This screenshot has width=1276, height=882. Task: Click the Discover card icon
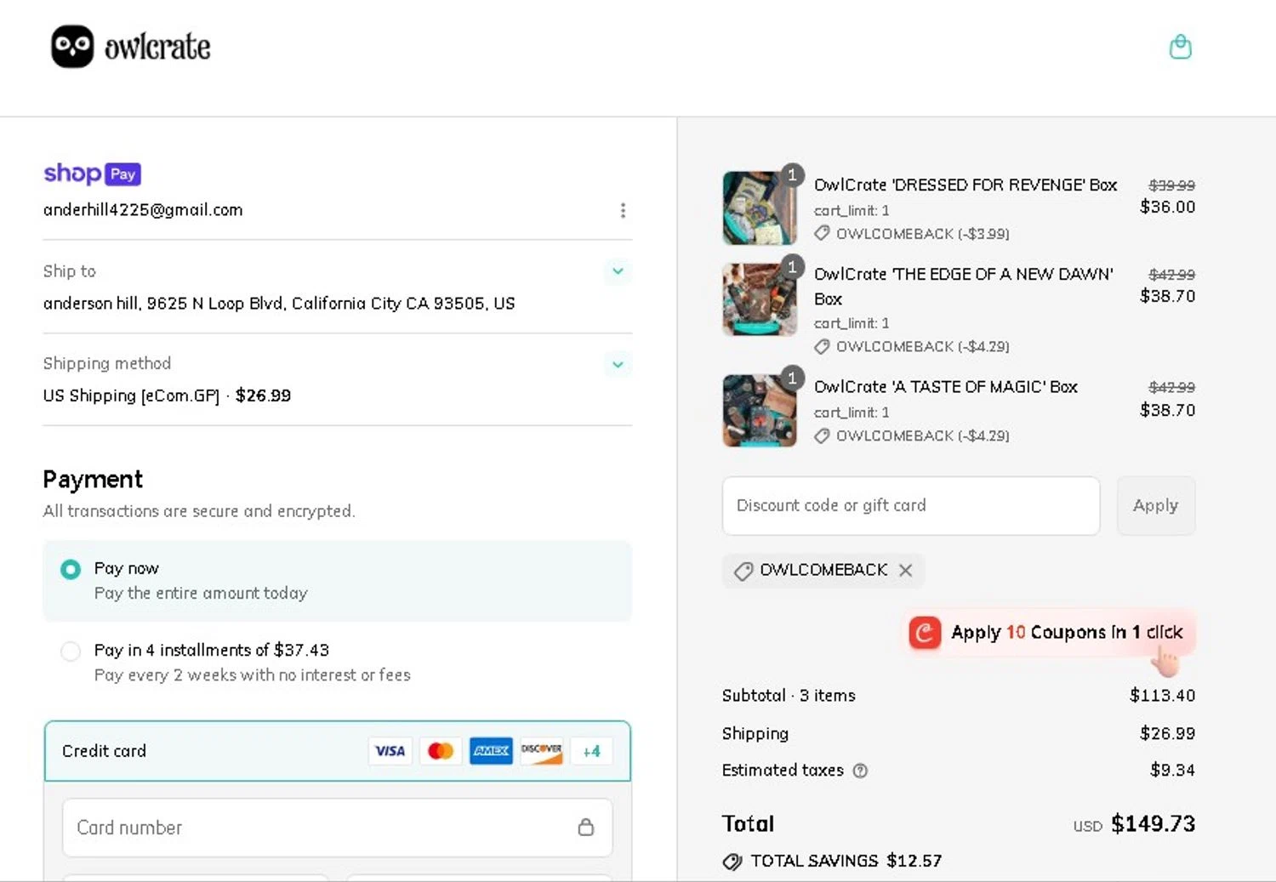[x=542, y=751]
